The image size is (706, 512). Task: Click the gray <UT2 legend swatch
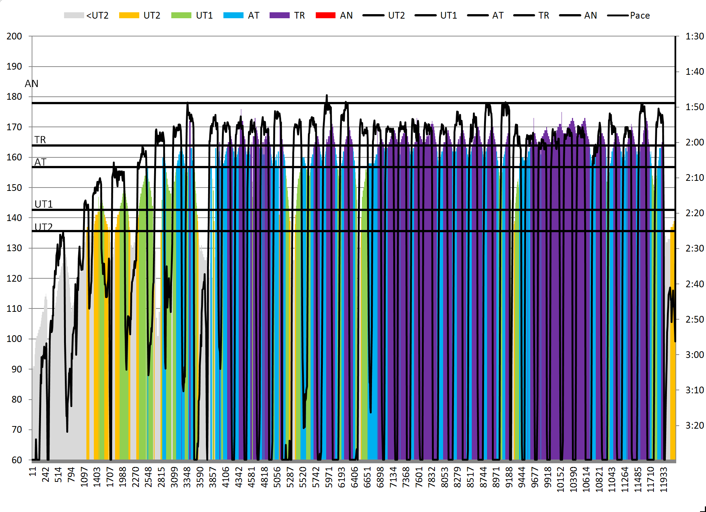coord(74,15)
